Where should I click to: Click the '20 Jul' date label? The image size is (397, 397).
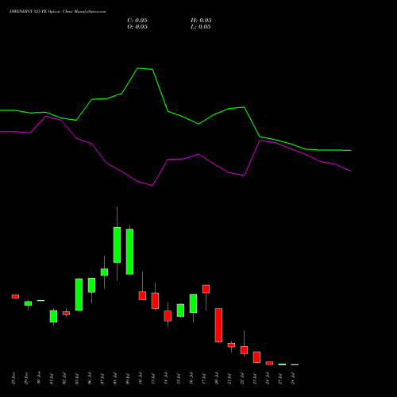(x=217, y=379)
